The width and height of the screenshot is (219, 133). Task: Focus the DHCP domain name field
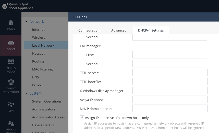click(170, 108)
